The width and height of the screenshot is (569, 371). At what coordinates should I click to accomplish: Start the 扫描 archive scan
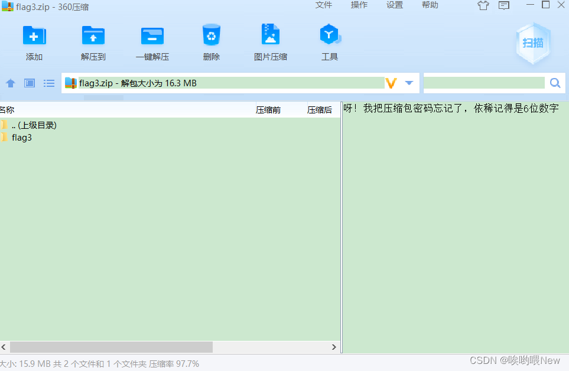(x=532, y=43)
